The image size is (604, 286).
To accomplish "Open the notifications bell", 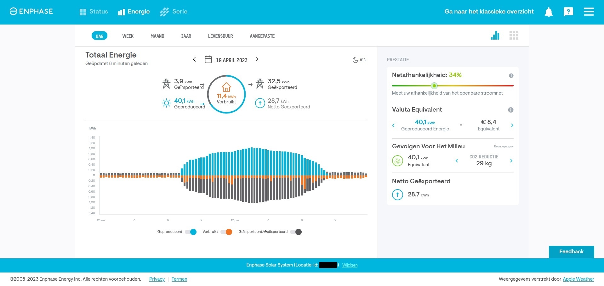I will 548,12.
